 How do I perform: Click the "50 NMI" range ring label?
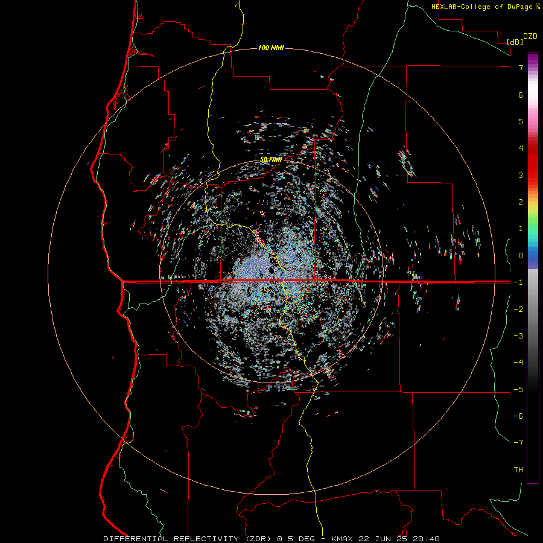[271, 159]
